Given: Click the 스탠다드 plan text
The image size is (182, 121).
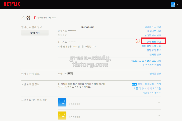Looking at the screenshot, I should click(62, 73).
